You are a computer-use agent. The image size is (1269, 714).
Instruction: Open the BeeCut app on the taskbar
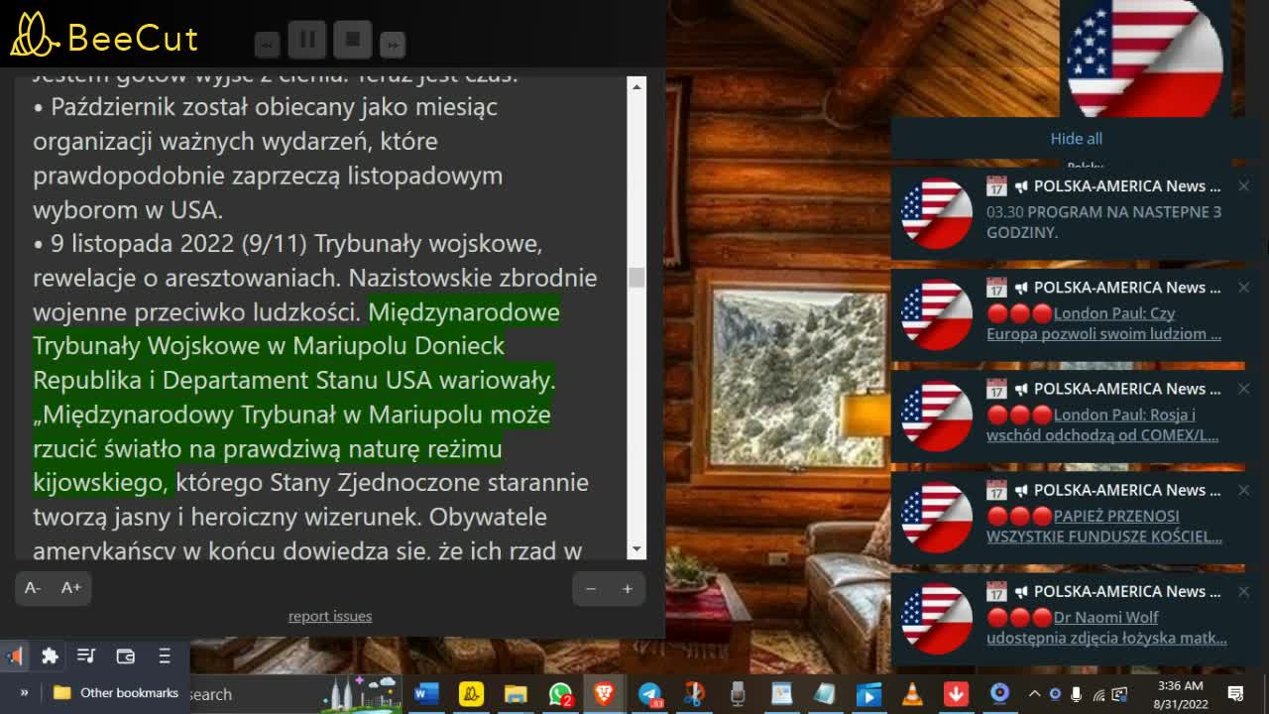click(471, 694)
